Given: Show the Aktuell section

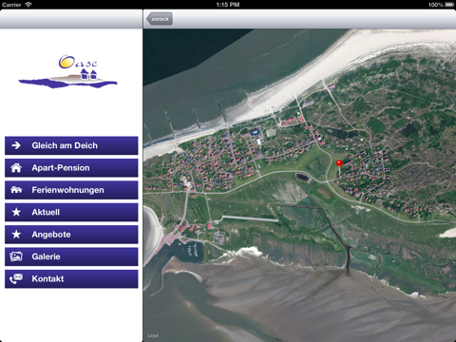Looking at the screenshot, I should click(x=71, y=212).
